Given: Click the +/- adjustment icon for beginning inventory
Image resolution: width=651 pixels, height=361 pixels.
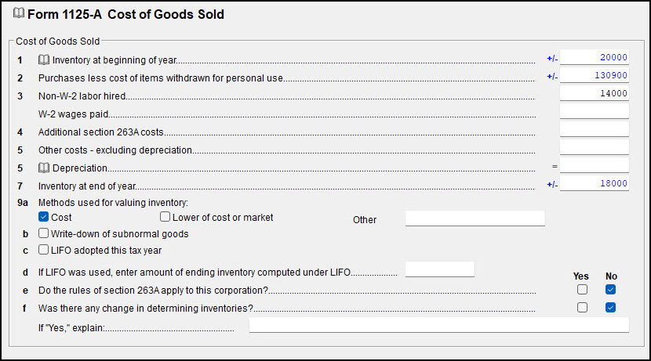Looking at the screenshot, I should [552, 59].
